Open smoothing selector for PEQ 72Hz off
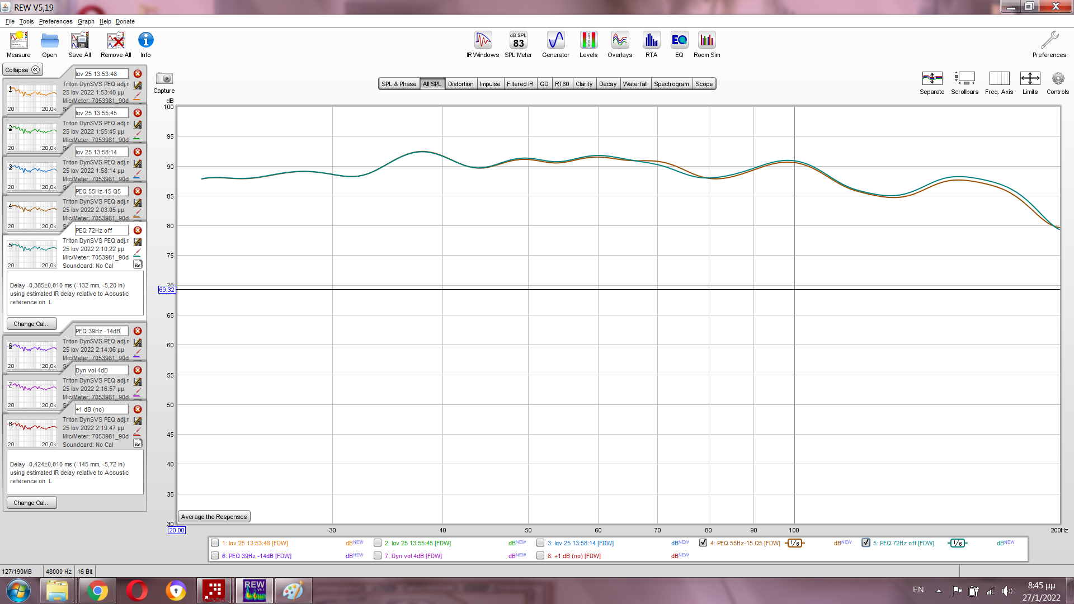Screen dimensions: 1074x604 pyautogui.click(x=957, y=543)
